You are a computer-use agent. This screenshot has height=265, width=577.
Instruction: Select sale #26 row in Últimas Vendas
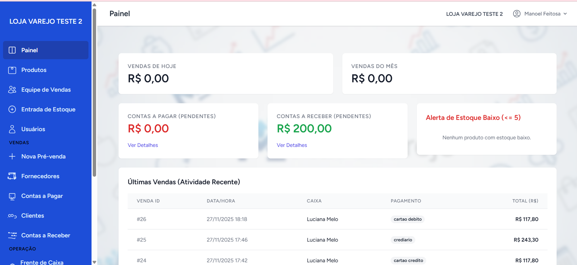coord(337,219)
